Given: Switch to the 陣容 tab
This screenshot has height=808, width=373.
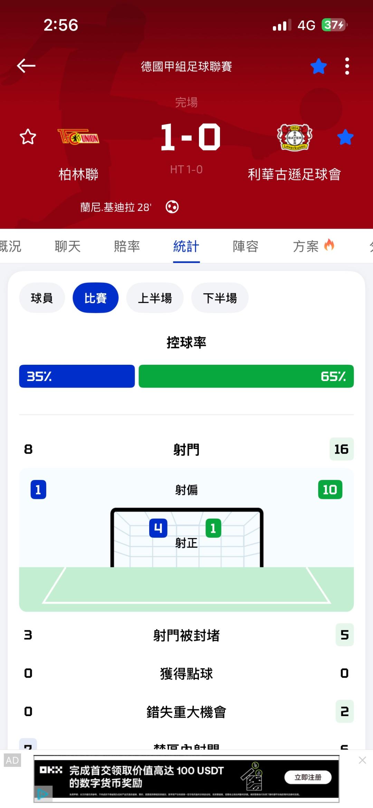Looking at the screenshot, I should [246, 247].
